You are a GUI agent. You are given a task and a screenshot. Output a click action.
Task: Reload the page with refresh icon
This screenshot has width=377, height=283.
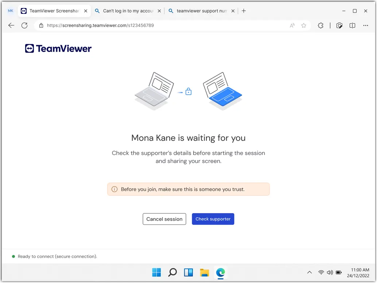(x=24, y=25)
